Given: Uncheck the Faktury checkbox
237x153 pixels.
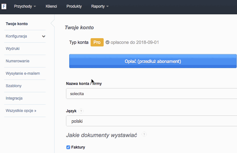Looking at the screenshot, I should coord(68,147).
